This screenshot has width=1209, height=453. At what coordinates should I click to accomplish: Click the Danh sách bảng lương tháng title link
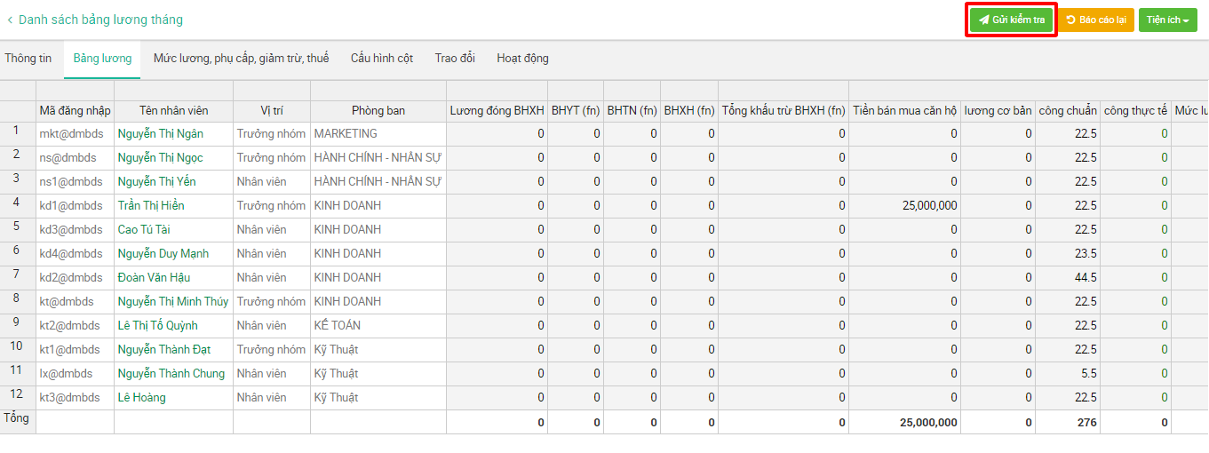(x=100, y=20)
